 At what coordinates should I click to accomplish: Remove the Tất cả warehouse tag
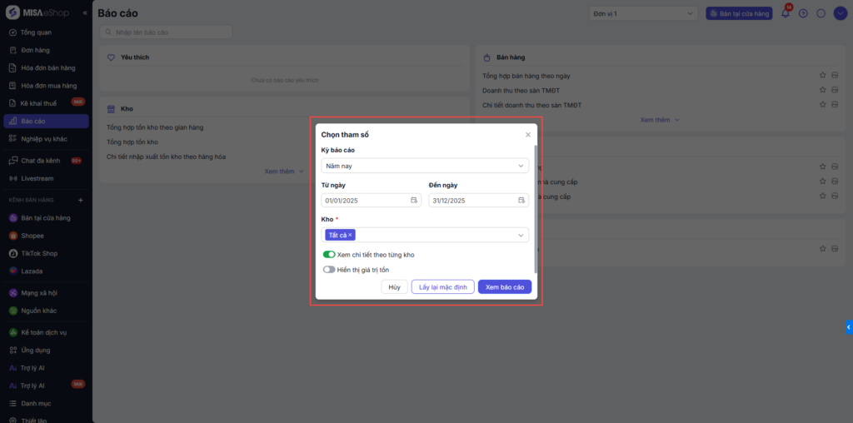coord(351,236)
